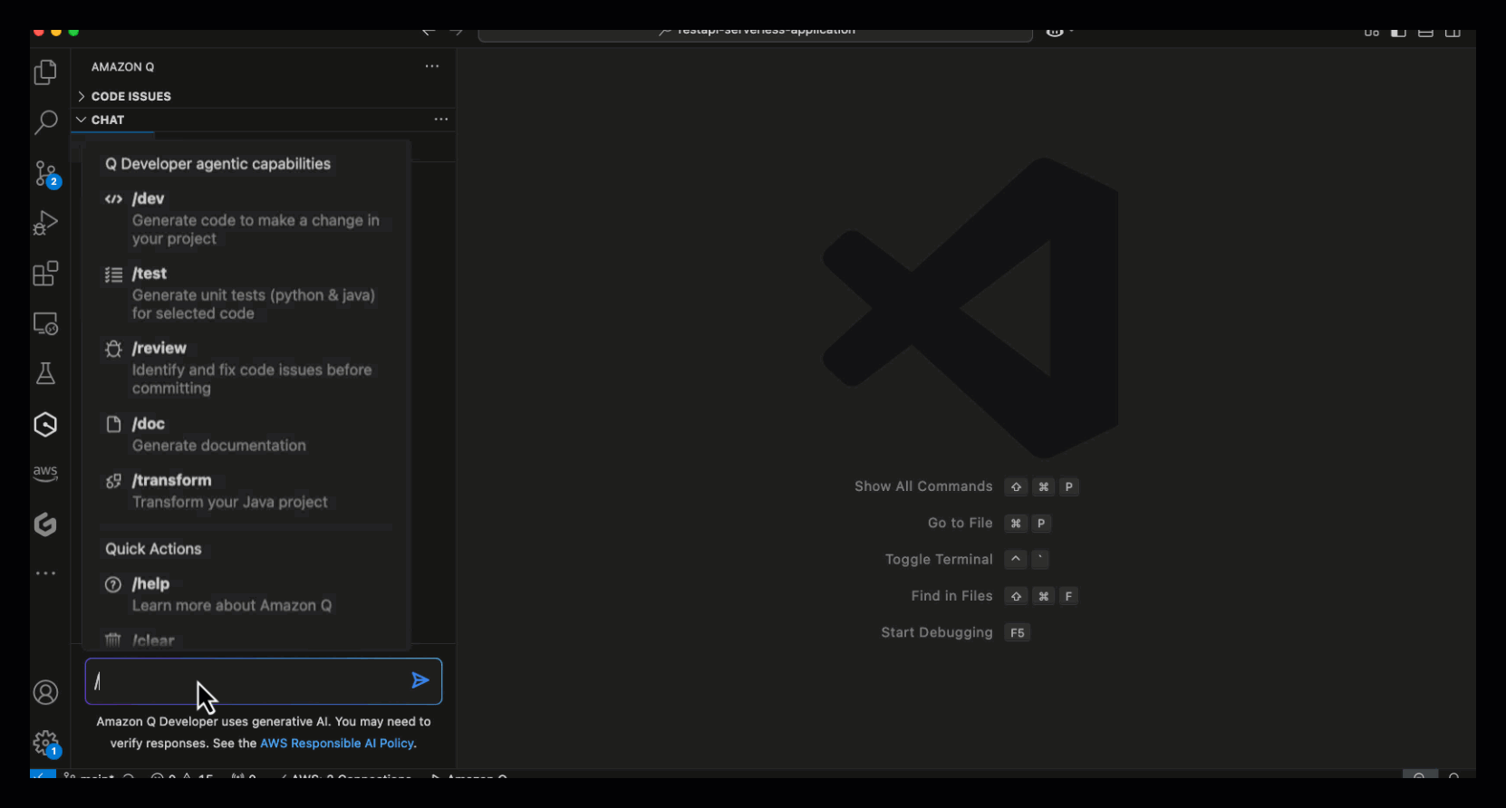
Task: Show additional views via activity bar ellipsis
Action: 45,573
